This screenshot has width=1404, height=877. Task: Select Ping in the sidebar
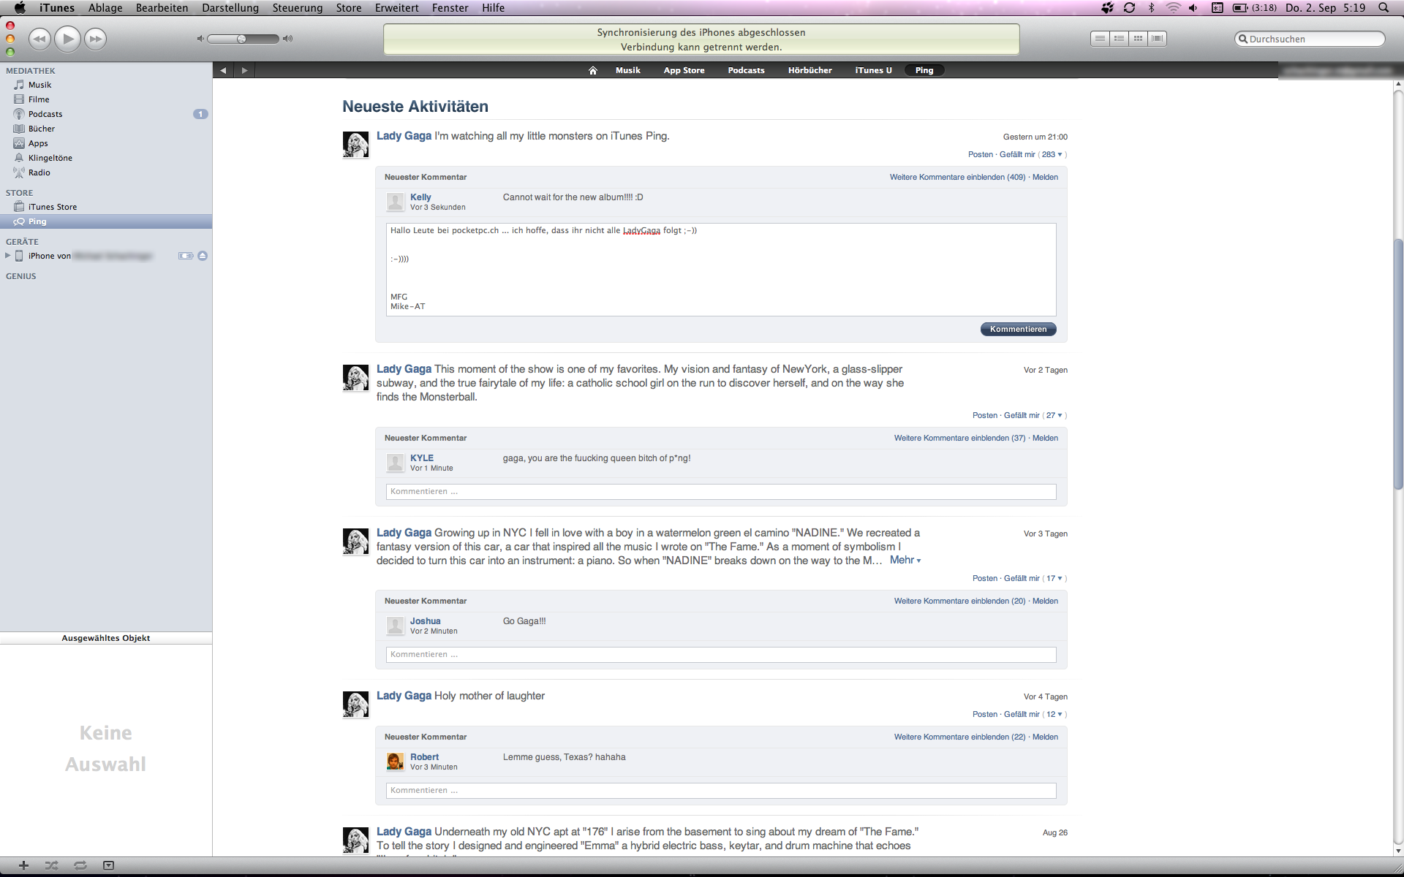[106, 221]
